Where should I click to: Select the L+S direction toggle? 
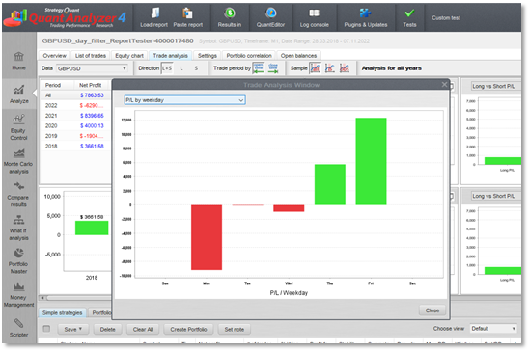tap(167, 68)
